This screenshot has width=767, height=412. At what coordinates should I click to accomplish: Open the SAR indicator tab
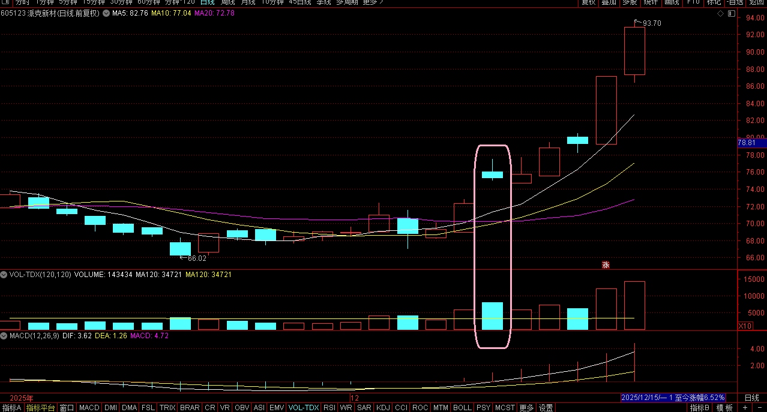coord(364,408)
